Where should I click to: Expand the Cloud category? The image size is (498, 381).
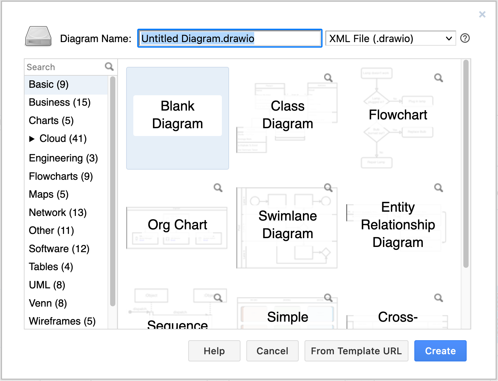(32, 139)
